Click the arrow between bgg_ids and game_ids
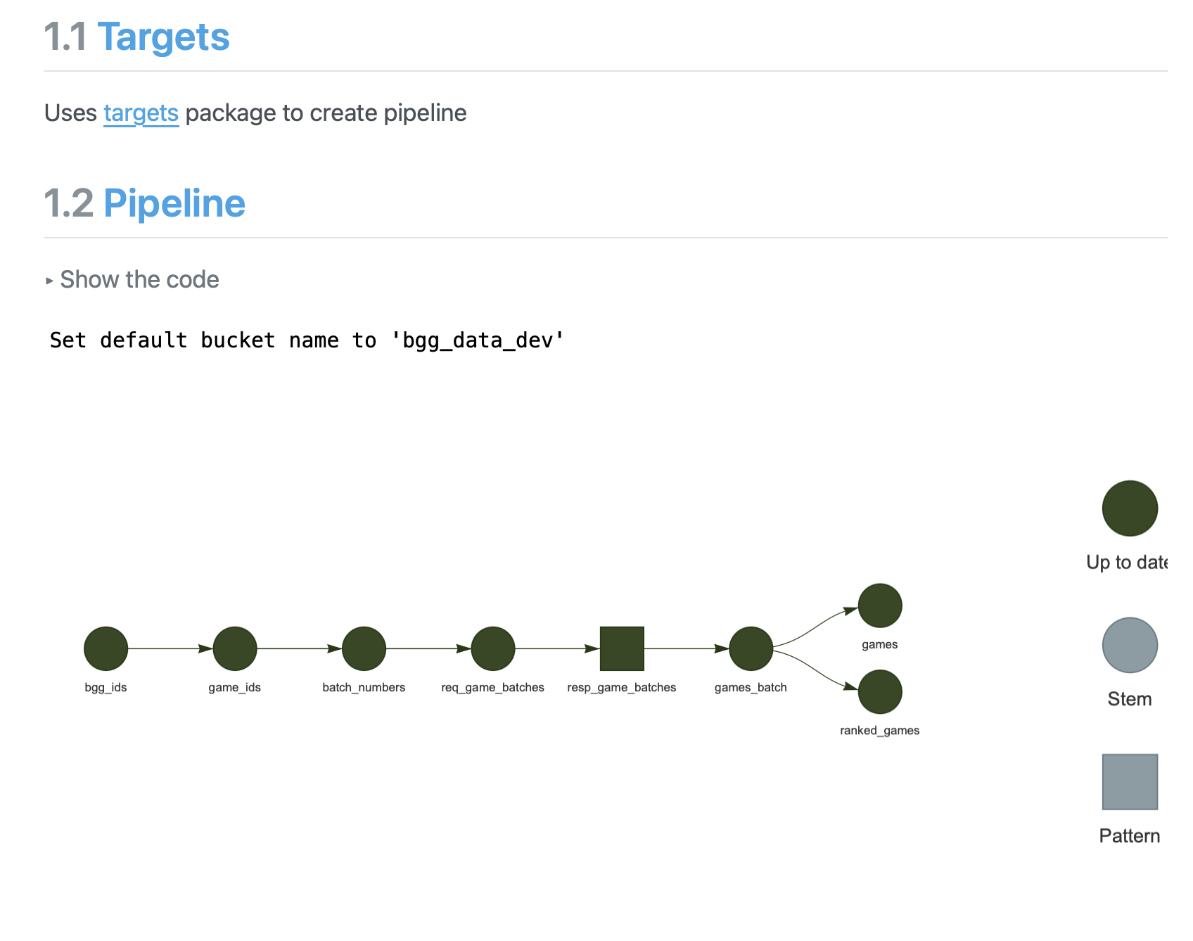Viewport: 1193px width, 941px height. pyautogui.click(x=170, y=648)
